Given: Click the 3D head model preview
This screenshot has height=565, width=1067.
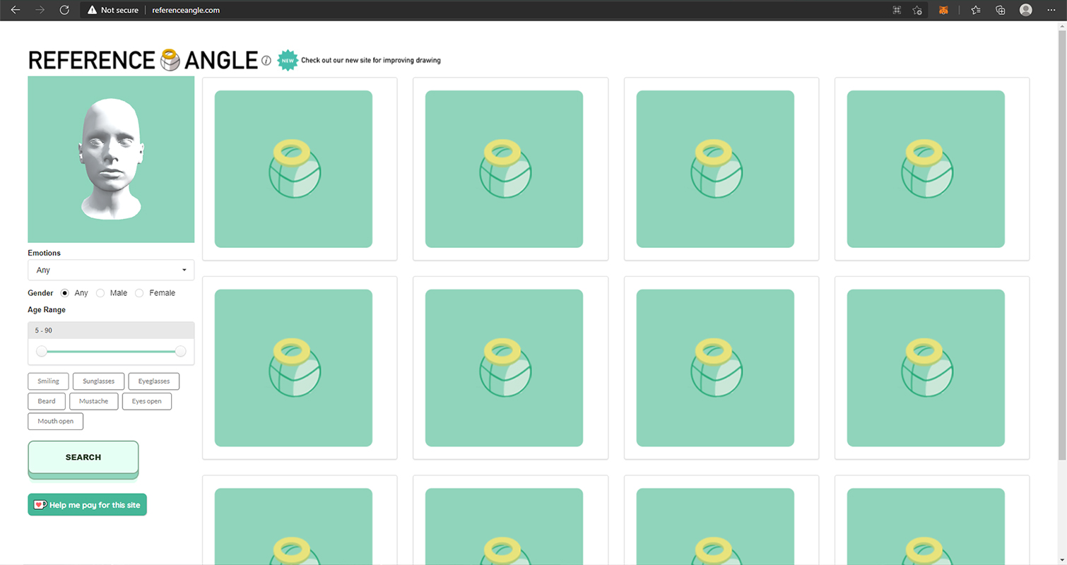Looking at the screenshot, I should pos(111,160).
